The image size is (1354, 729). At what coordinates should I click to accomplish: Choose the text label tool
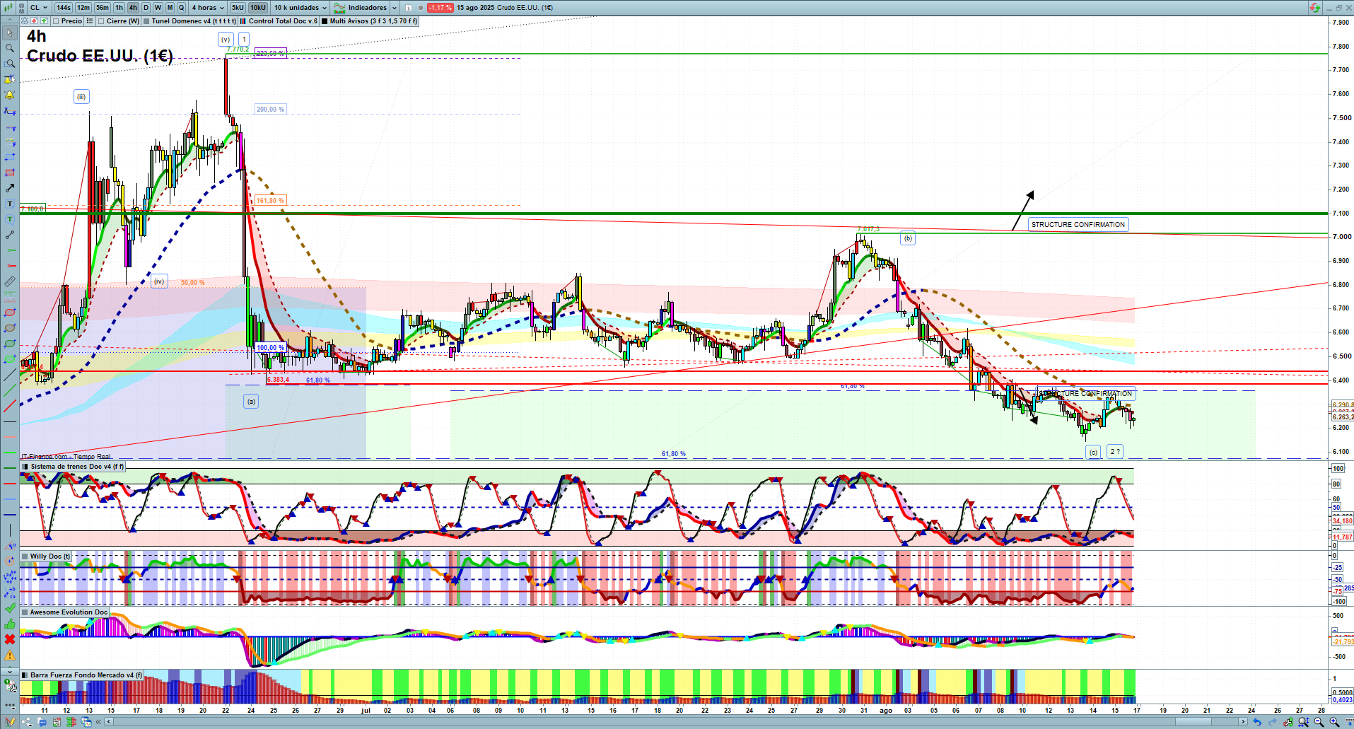click(10, 204)
